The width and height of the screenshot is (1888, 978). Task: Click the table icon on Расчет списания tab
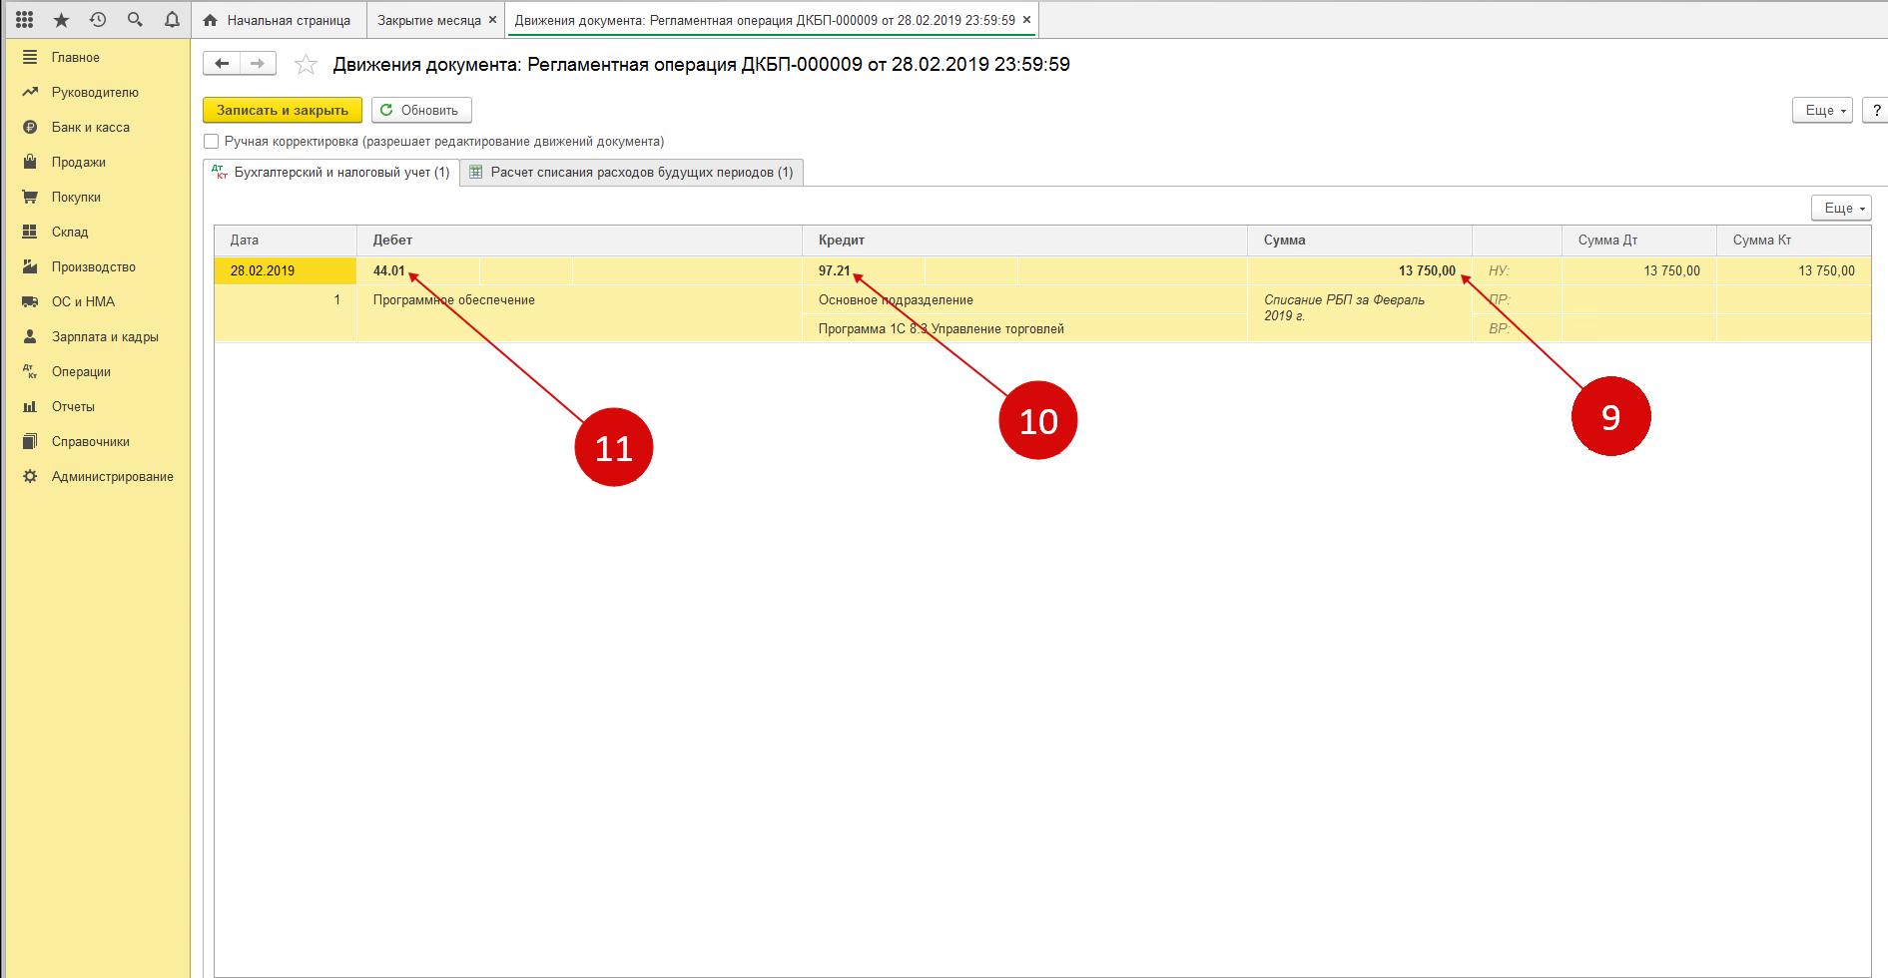point(476,172)
